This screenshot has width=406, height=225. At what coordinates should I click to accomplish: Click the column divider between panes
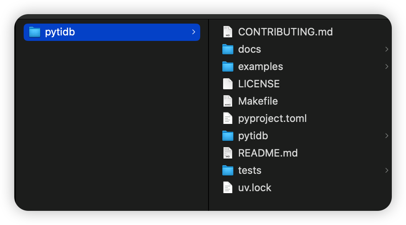[x=209, y=118]
